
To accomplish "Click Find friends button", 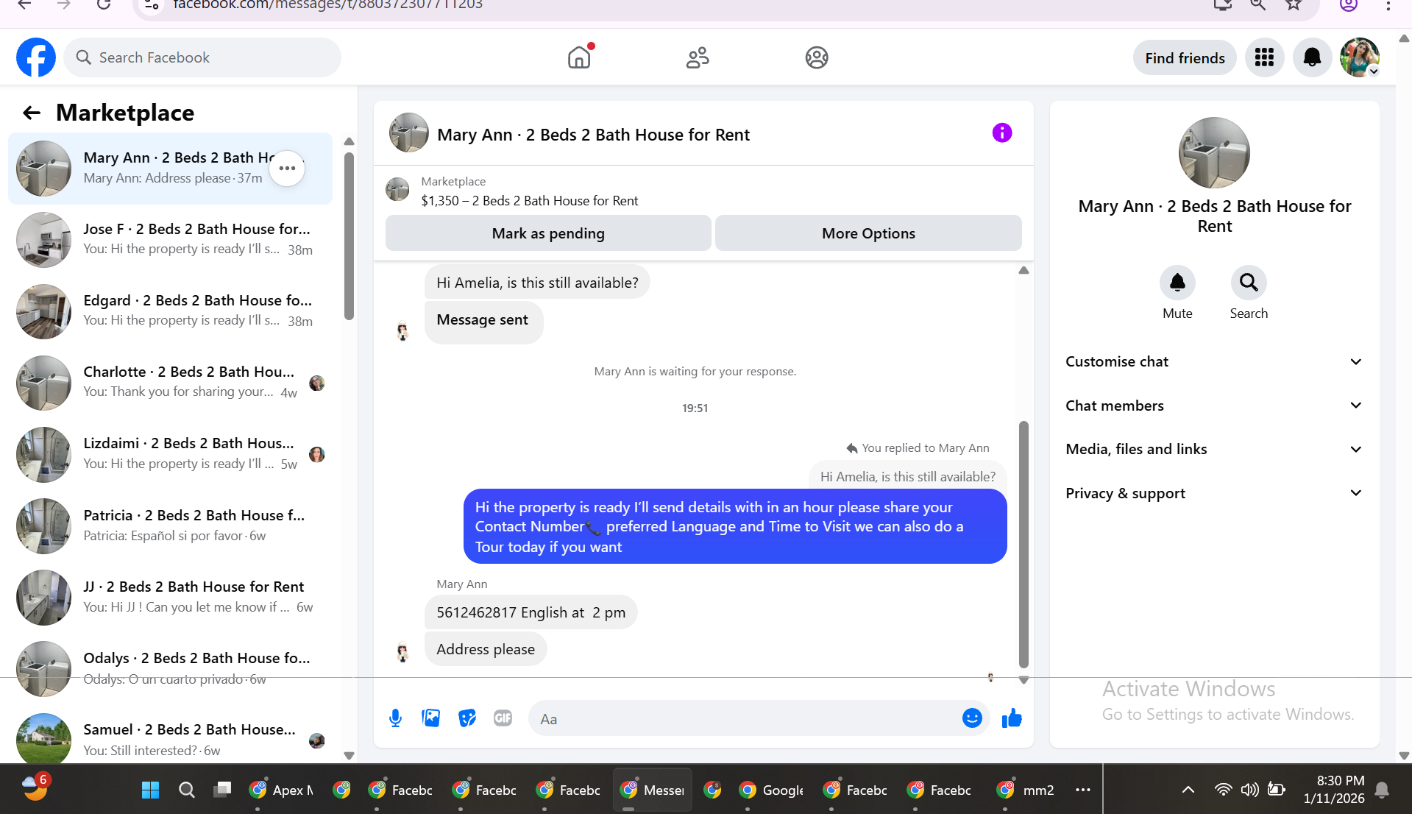I will [x=1185, y=58].
